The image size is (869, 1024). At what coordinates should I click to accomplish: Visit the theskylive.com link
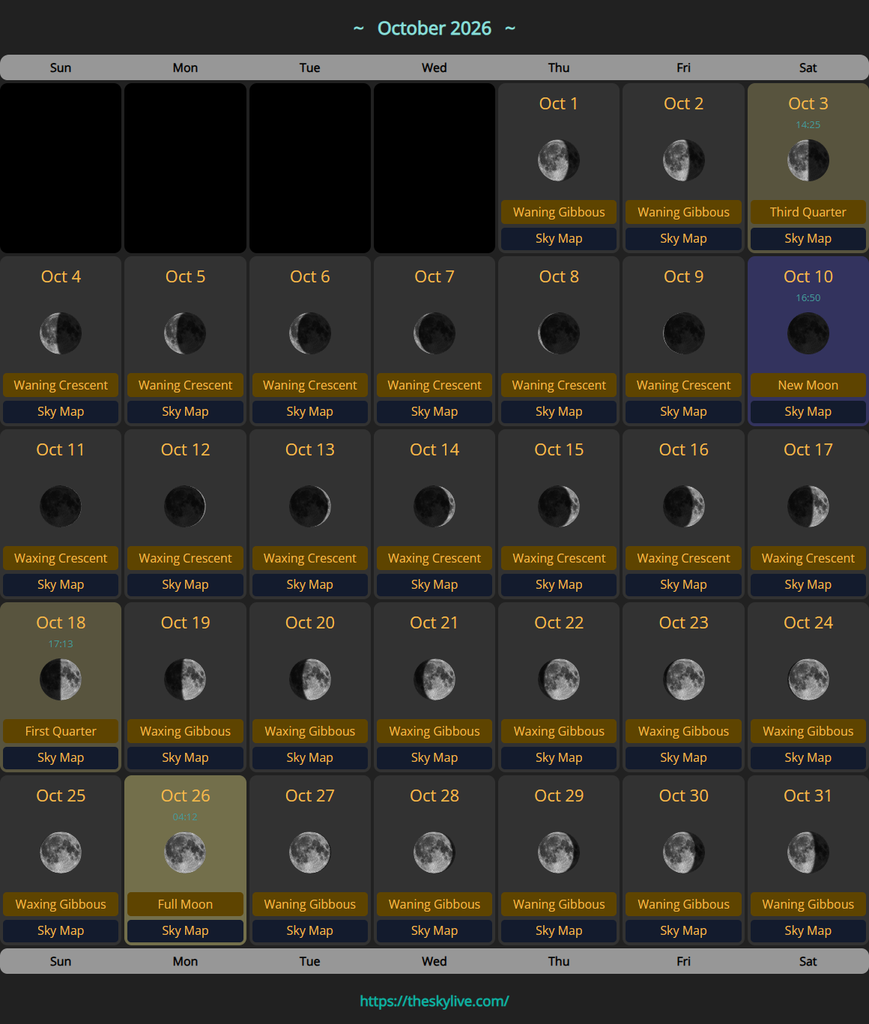(x=434, y=1000)
